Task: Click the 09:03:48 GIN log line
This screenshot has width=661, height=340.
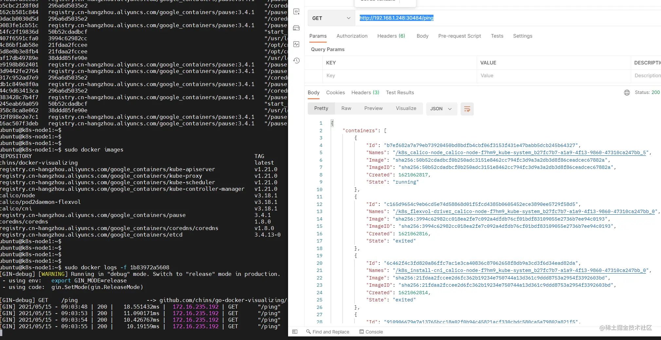Action: 140,307
